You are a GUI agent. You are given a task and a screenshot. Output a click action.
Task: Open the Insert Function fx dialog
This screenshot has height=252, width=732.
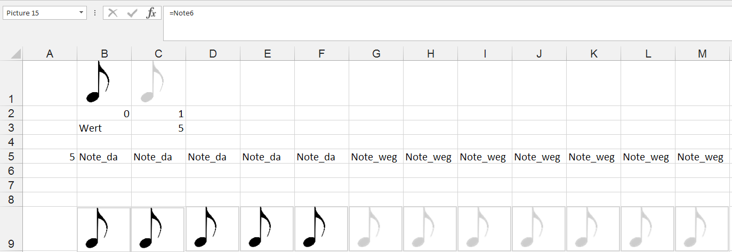point(151,13)
